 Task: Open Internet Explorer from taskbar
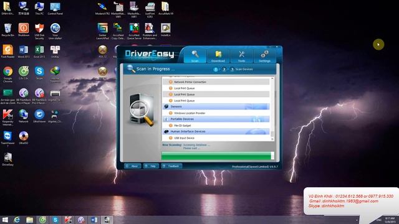coord(17,220)
